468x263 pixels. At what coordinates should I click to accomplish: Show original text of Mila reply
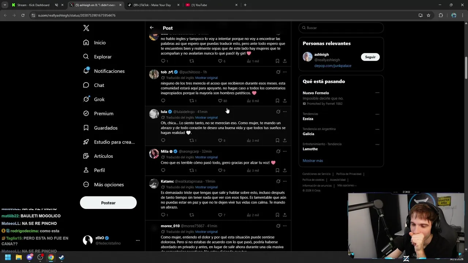pyautogui.click(x=206, y=157)
